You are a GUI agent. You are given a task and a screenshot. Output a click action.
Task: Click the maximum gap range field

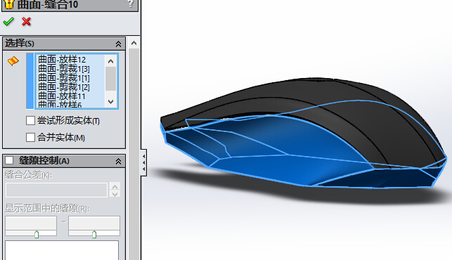tap(94, 223)
